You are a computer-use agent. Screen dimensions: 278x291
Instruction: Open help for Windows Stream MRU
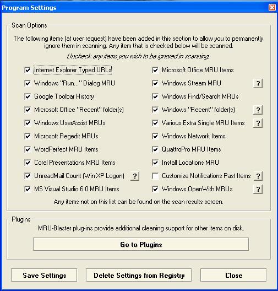pyautogui.click(x=258, y=83)
